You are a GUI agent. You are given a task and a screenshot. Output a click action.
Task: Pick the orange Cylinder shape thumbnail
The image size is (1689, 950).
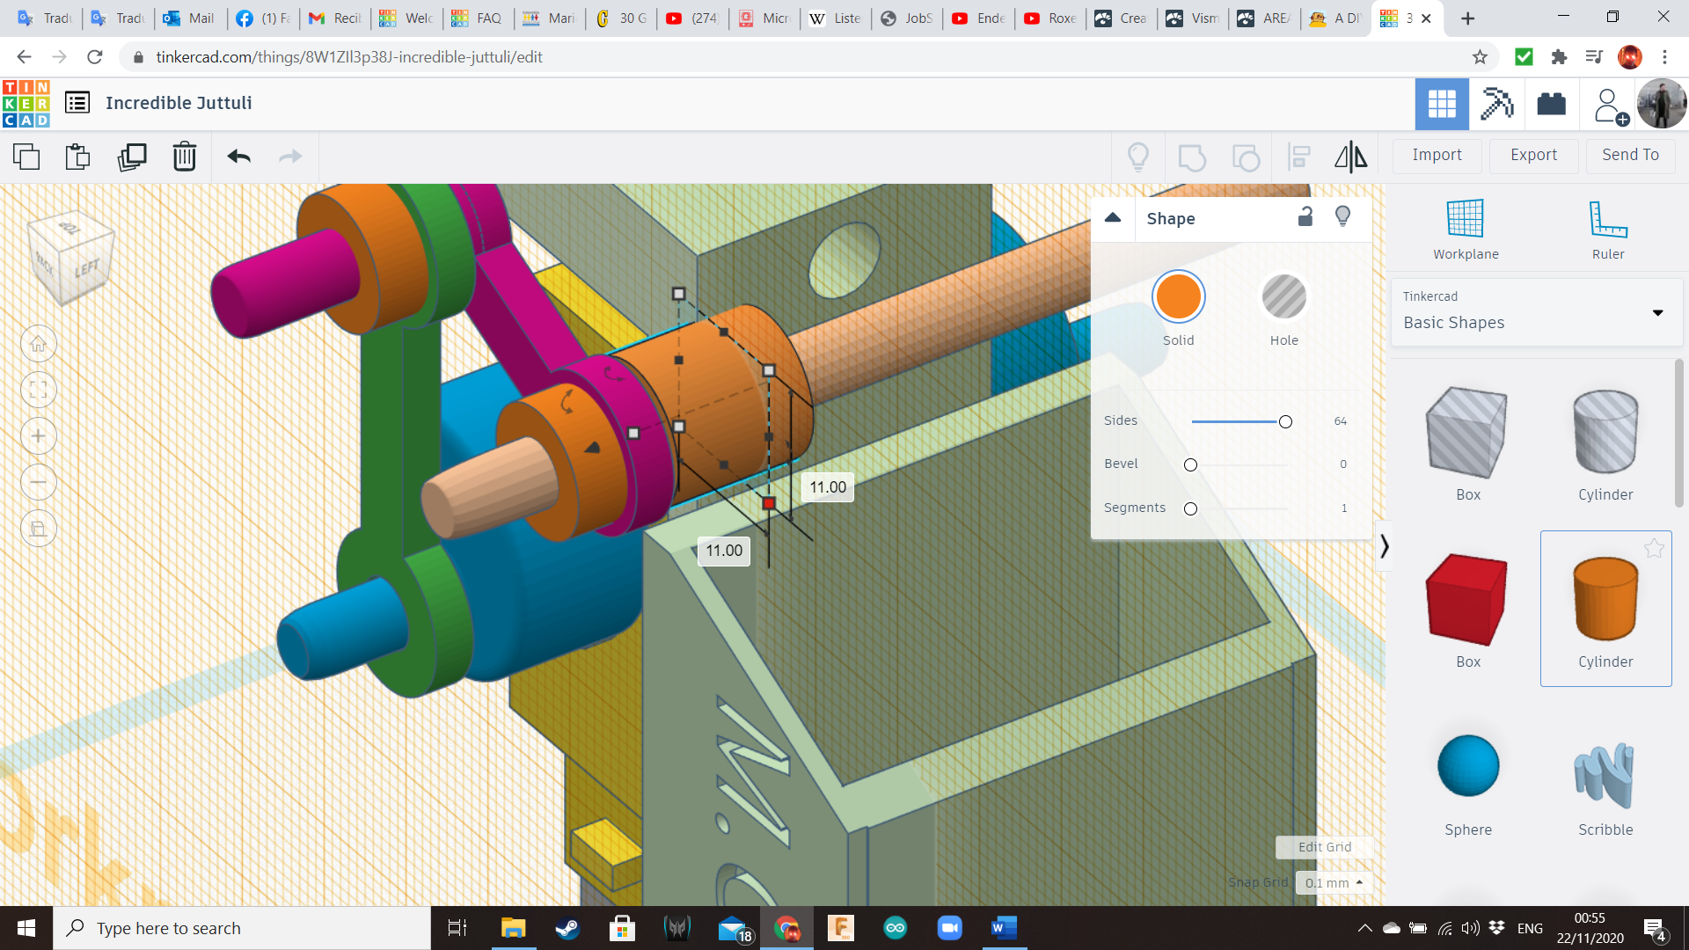[1605, 600]
